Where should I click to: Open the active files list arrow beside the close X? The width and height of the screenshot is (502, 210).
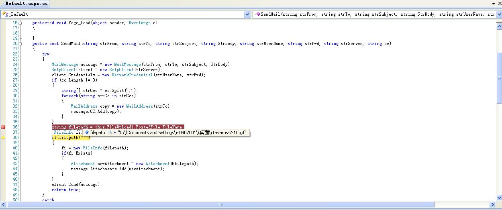(x=494, y=4)
